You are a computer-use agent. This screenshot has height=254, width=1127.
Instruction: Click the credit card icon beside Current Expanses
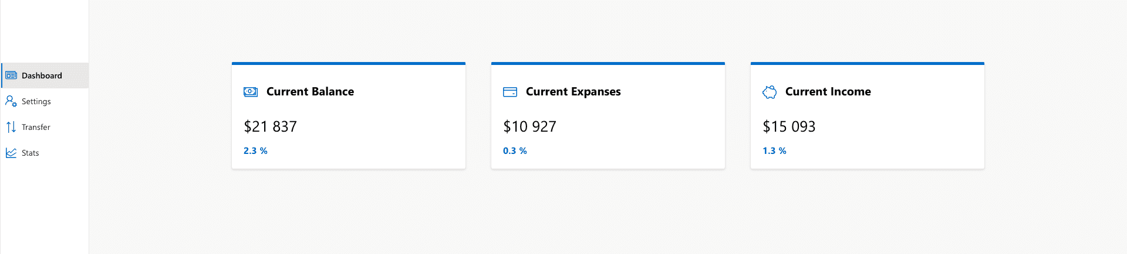click(510, 92)
